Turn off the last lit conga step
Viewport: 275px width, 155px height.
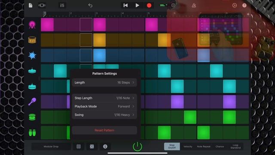pos(203,133)
